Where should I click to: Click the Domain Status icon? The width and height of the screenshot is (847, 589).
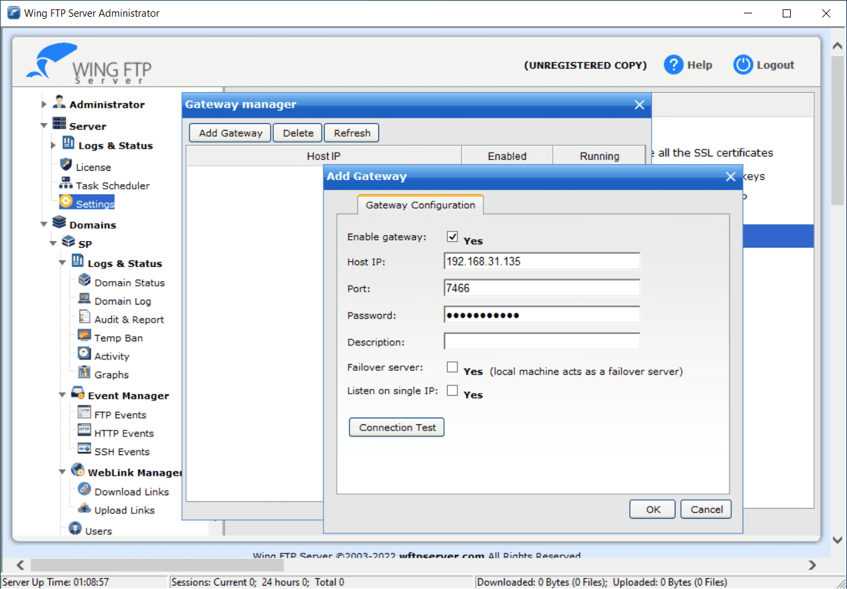(84, 281)
